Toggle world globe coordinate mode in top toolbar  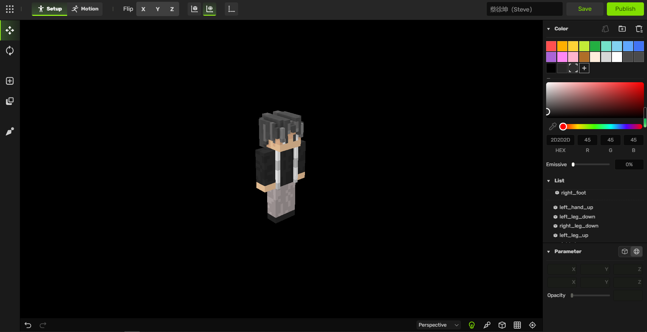[x=209, y=9]
